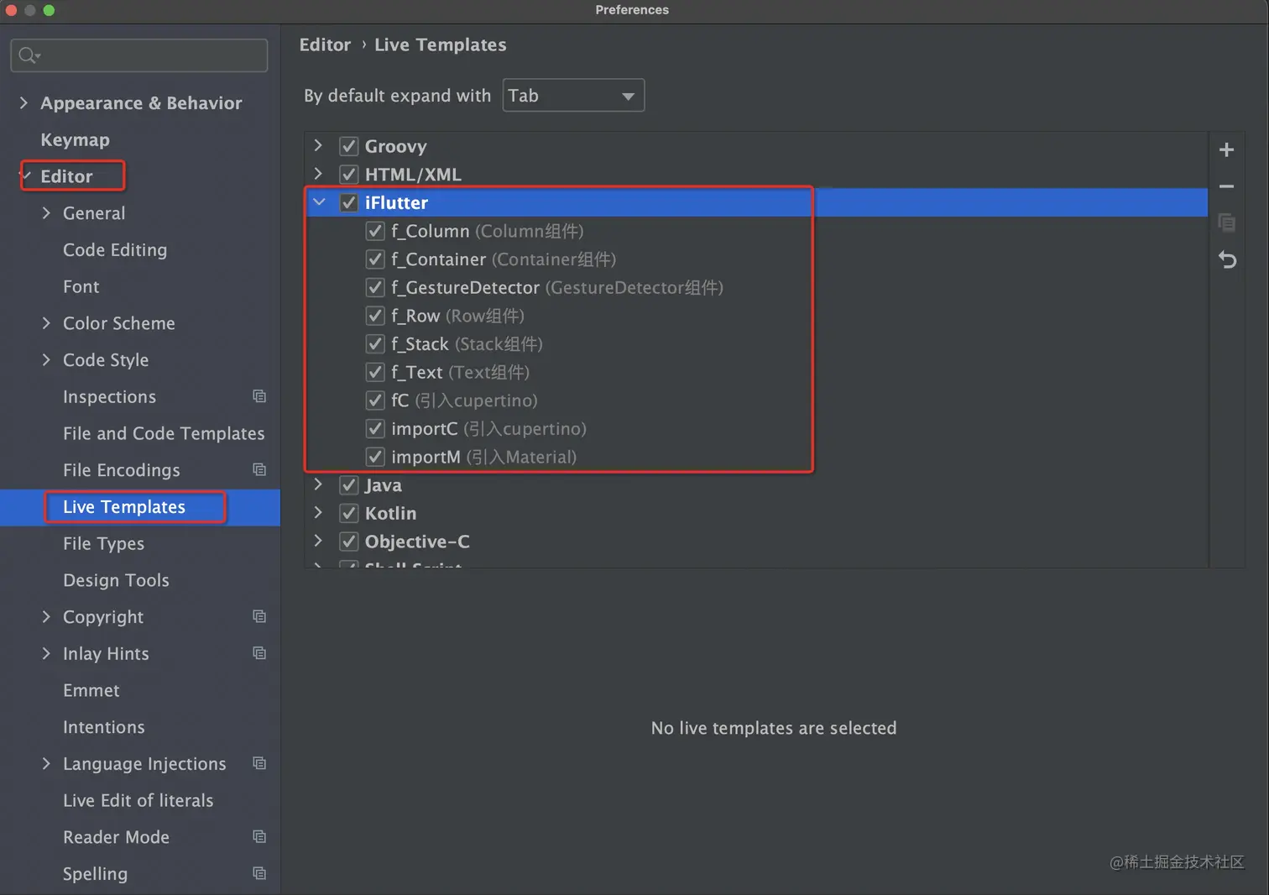Select the f_Stack (Stack组件) template row
The image size is (1269, 895).
(x=757, y=343)
